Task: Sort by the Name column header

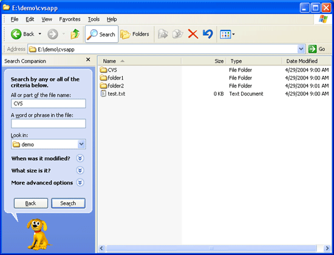Action: (140, 61)
